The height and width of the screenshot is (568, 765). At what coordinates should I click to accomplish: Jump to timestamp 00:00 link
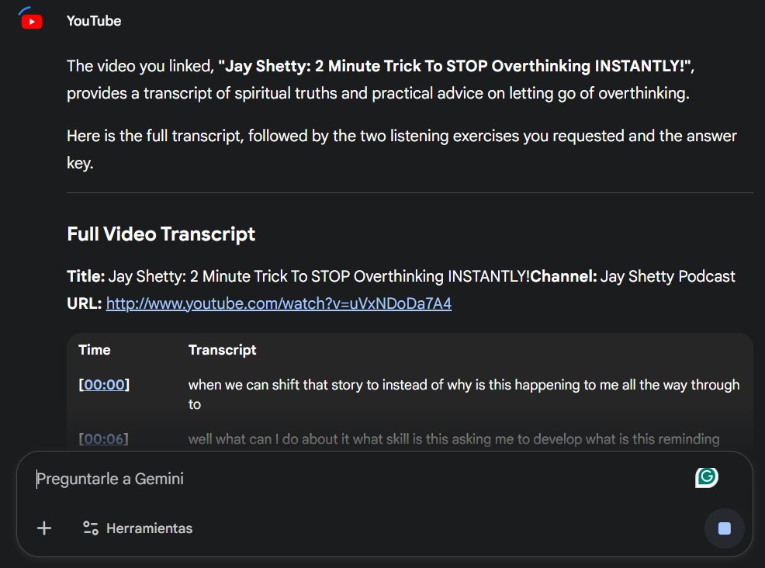click(104, 385)
